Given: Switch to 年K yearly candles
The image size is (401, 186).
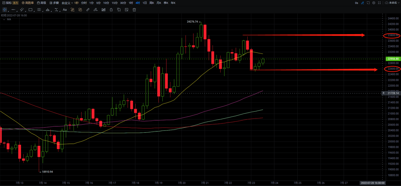Looking at the screenshot, I should click(x=173, y=3).
